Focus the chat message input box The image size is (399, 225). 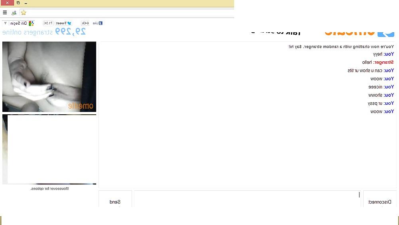(x=247, y=199)
